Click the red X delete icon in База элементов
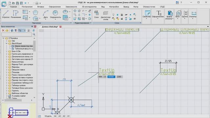 pyautogui.click(x=3, y=30)
